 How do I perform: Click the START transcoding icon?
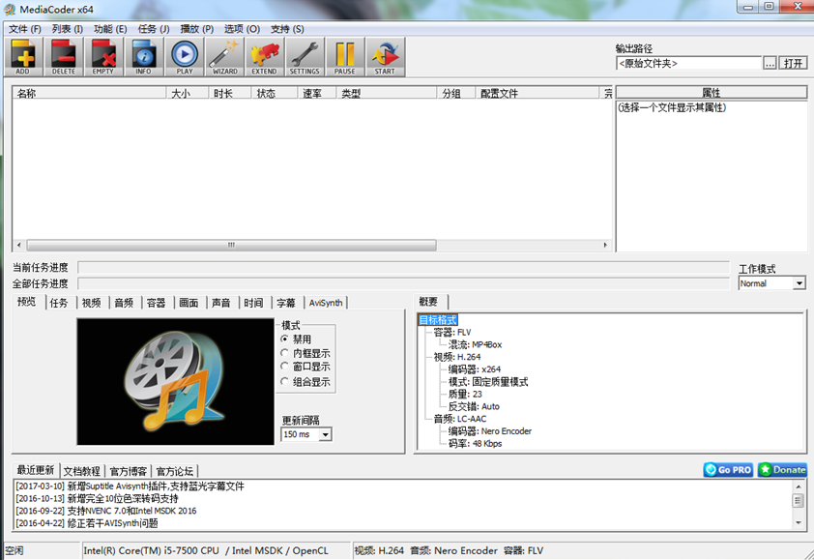point(385,56)
